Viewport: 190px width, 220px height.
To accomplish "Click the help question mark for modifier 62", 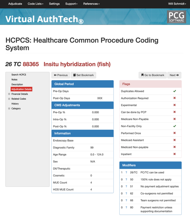I will [126, 194].
